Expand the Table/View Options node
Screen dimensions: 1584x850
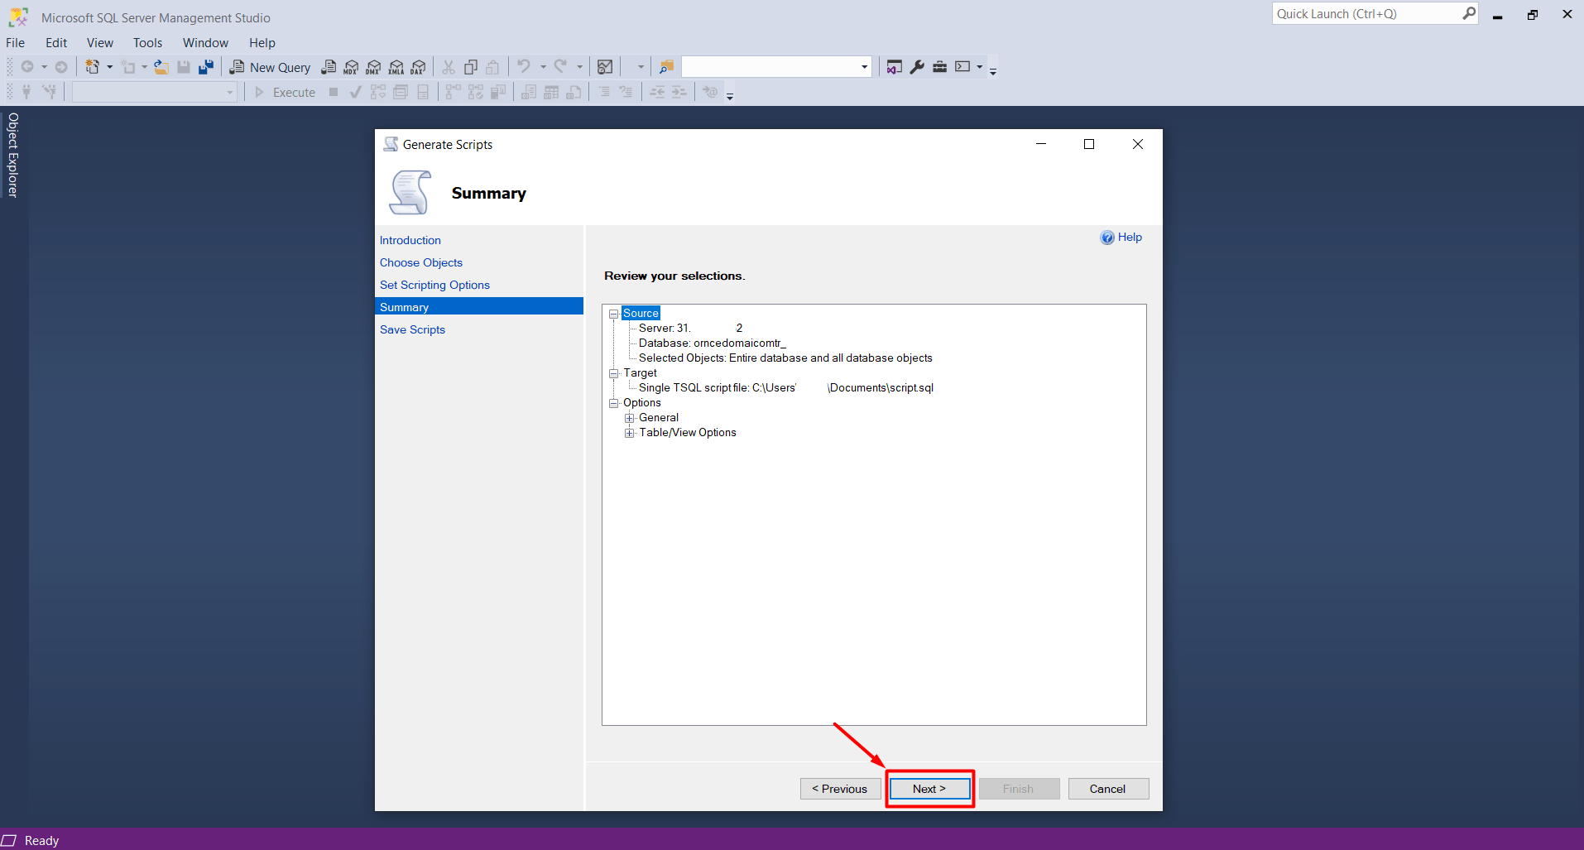tap(630, 433)
